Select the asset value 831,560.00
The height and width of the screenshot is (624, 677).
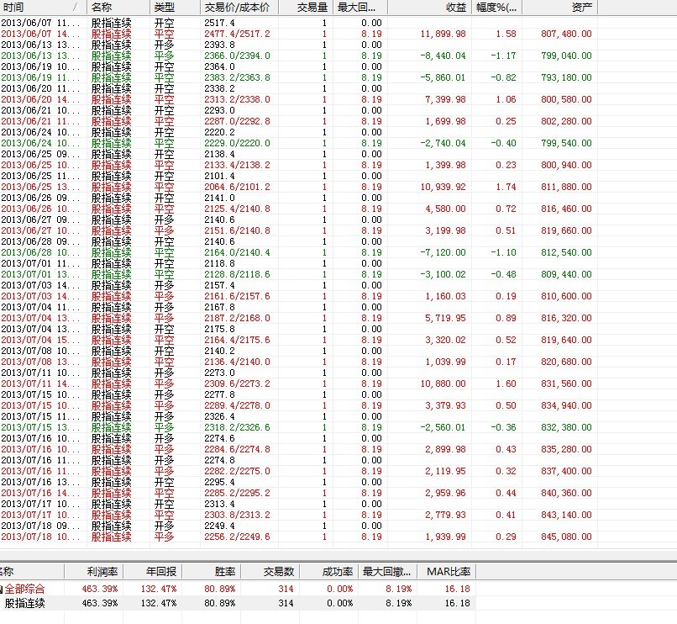click(x=566, y=383)
